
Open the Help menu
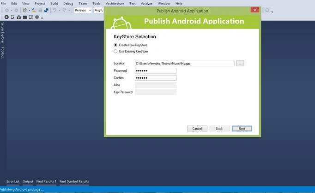(179, 3)
